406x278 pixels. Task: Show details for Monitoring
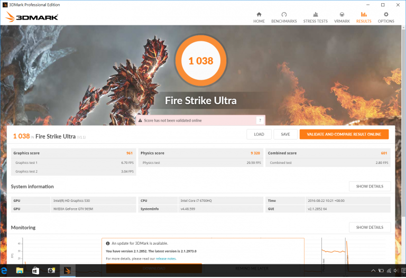coord(370,227)
